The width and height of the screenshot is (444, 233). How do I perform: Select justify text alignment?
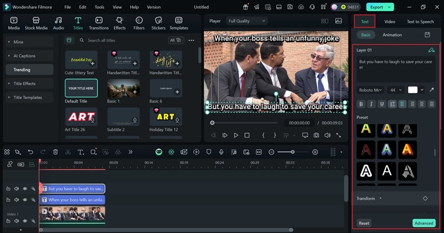432,104
